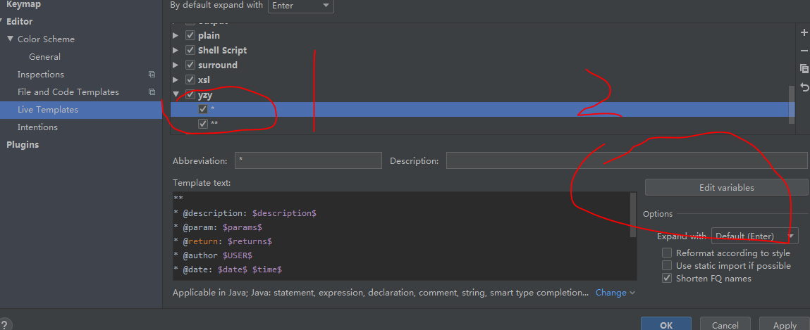Open Plugins settings page
This screenshot has height=330, width=810.
pos(23,144)
